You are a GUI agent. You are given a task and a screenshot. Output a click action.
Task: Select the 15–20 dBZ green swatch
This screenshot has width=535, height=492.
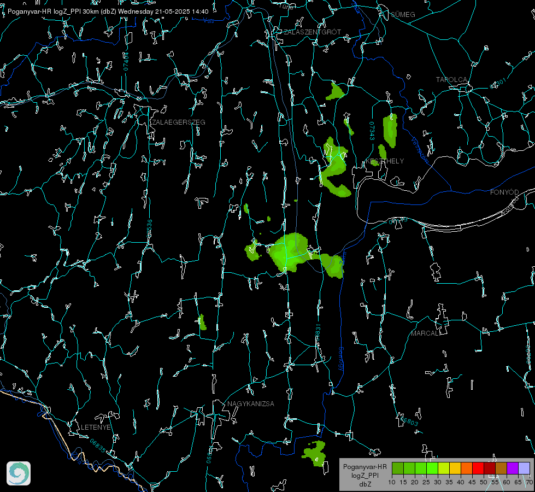pos(409,468)
